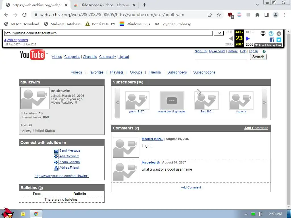Open brycedearth's profile link
291x218 pixels.
pyautogui.click(x=151, y=162)
